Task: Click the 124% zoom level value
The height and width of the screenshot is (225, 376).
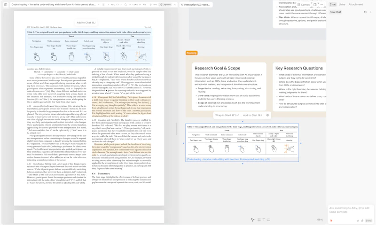Action: 135,5
